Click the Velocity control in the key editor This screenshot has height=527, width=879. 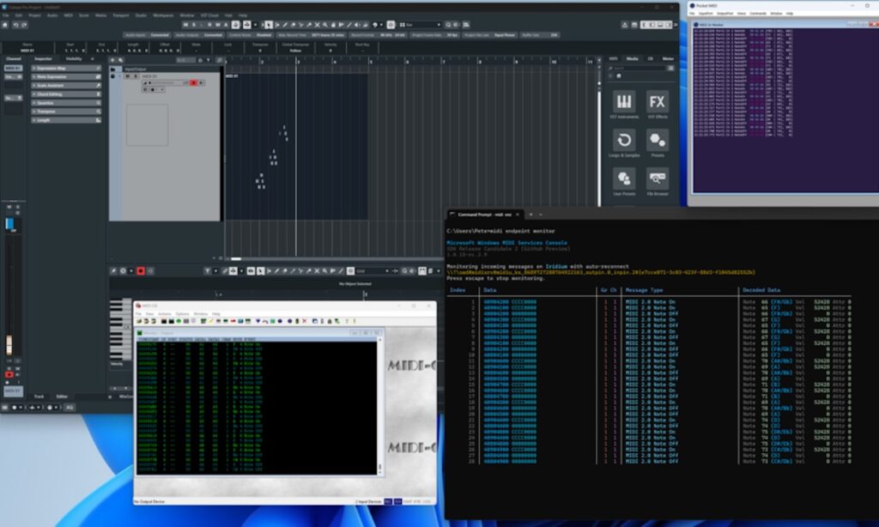pyautogui.click(x=116, y=364)
